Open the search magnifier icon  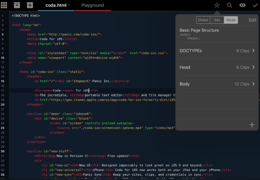coord(229,5)
